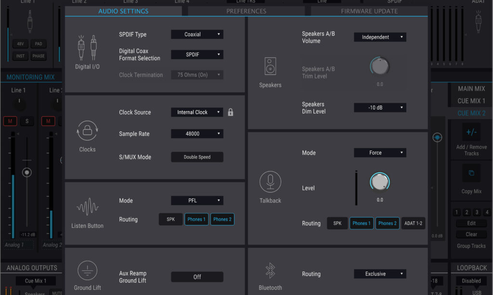Open the Talkback Mode Force dropdown
This screenshot has height=295, width=493.
[x=380, y=153]
